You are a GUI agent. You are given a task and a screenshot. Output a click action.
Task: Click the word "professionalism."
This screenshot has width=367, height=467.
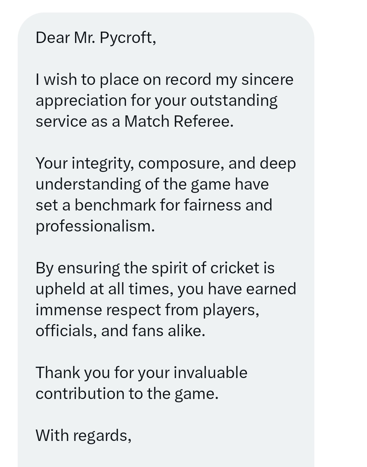(x=95, y=226)
